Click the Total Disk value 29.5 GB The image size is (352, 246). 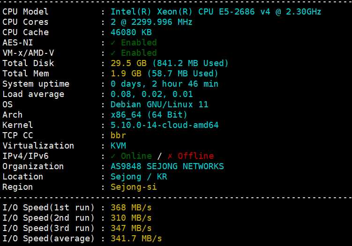(128, 63)
